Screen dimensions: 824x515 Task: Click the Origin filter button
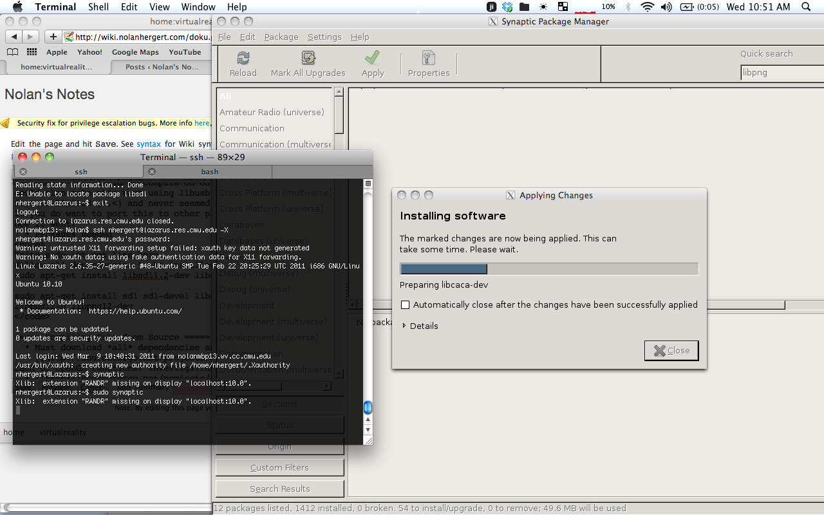[x=279, y=446]
